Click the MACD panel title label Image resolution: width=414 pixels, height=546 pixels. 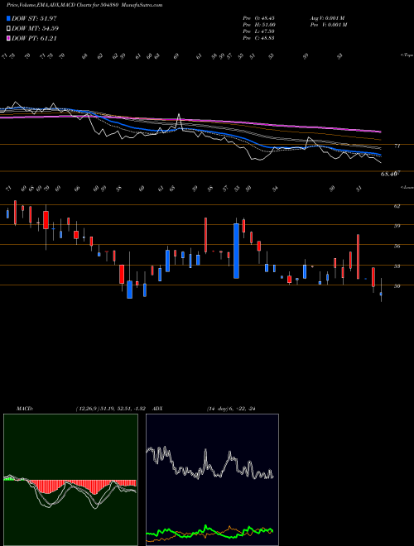point(24,409)
